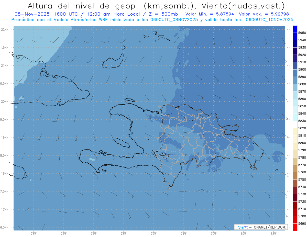Click the 17N latitude axis label
Screen dimensions: 307x237
point(4,209)
